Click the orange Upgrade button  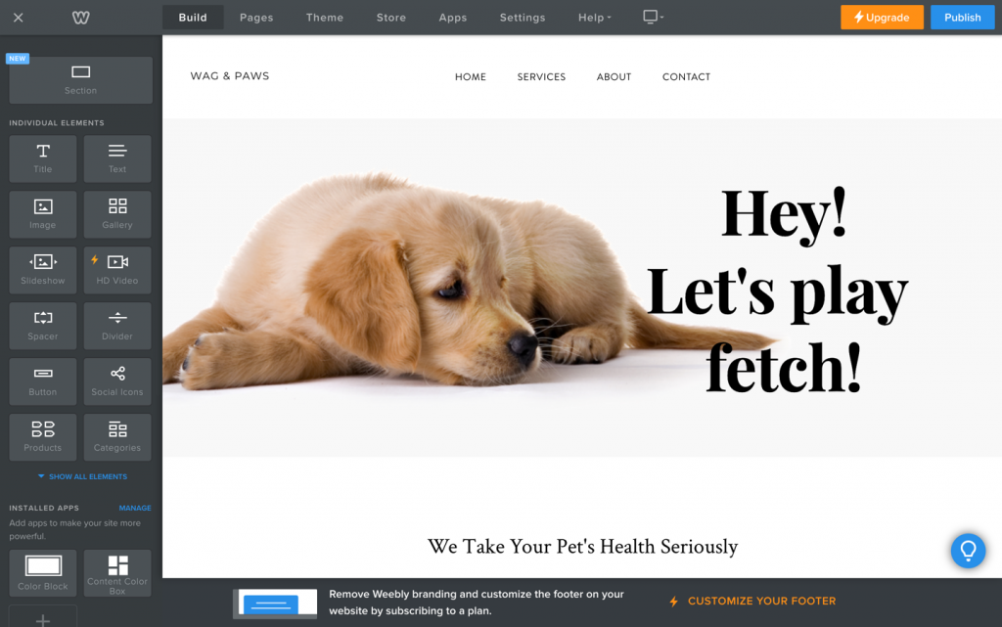(882, 18)
